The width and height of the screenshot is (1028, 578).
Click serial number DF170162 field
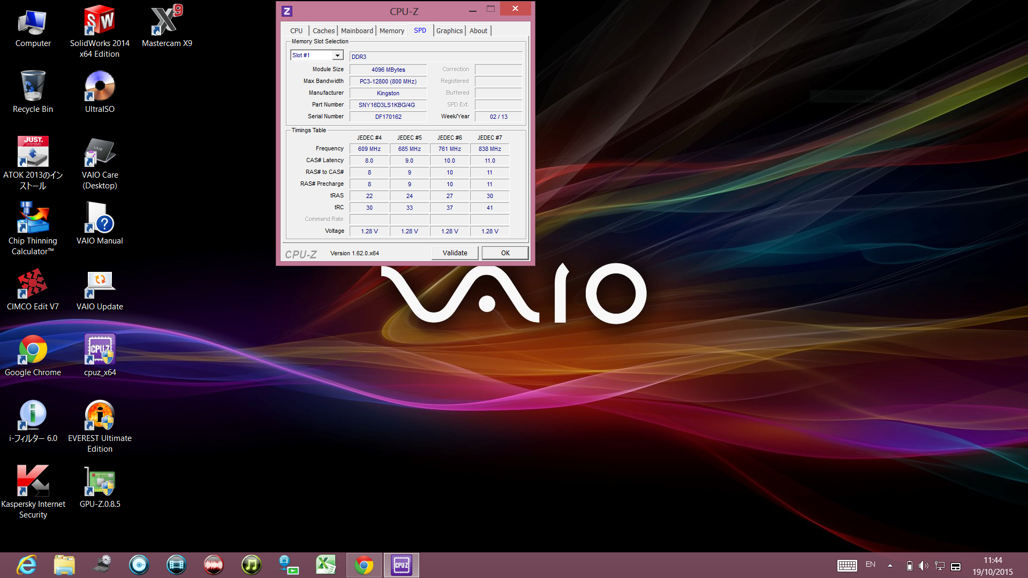[x=388, y=117]
